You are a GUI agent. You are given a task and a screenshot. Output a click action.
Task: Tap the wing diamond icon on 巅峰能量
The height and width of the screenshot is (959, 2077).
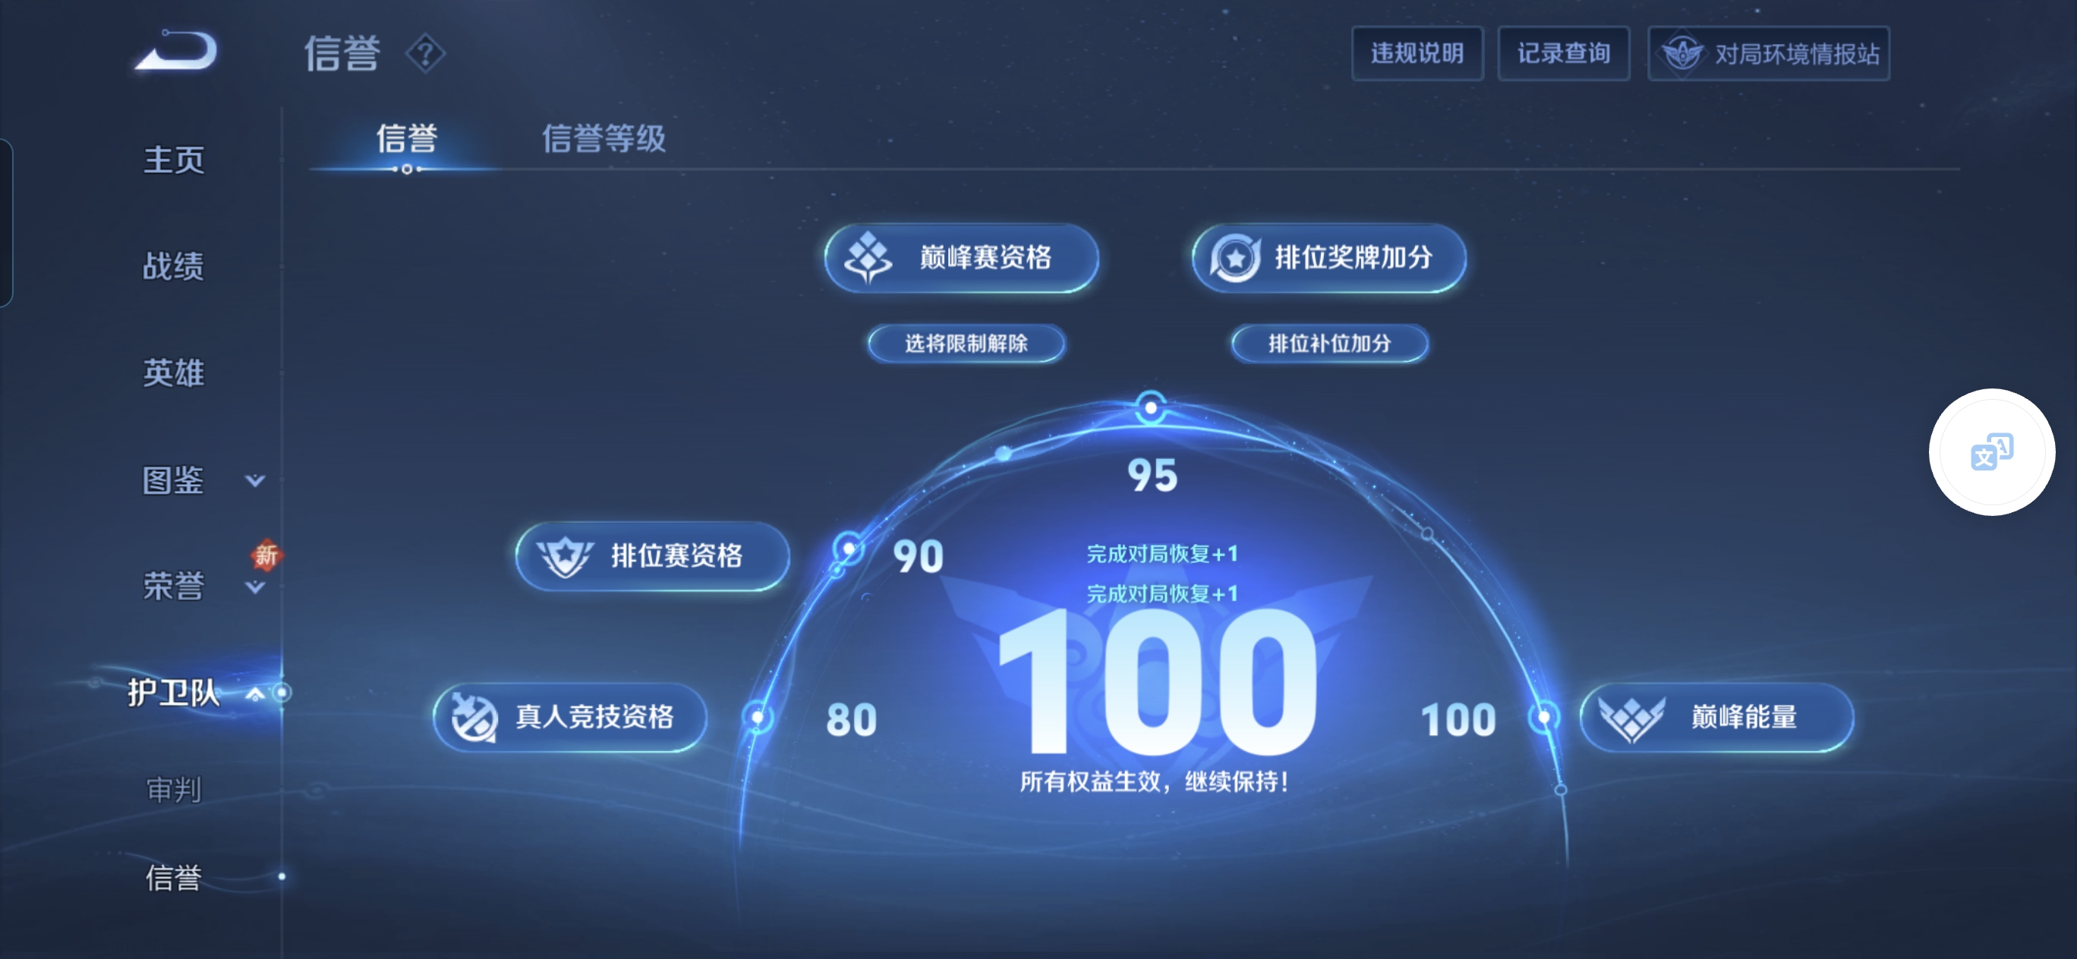click(x=1631, y=717)
